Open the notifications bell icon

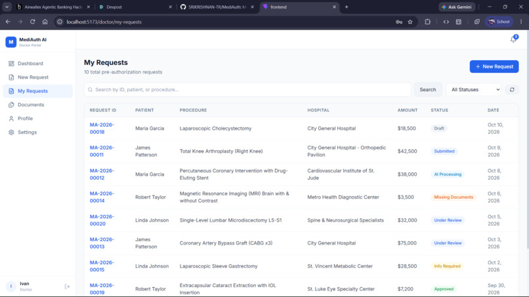coord(513,39)
